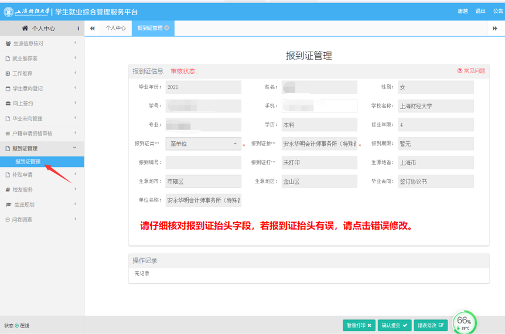Click the 学生意向登记 calendar icon
505x334 pixels.
tap(8, 88)
